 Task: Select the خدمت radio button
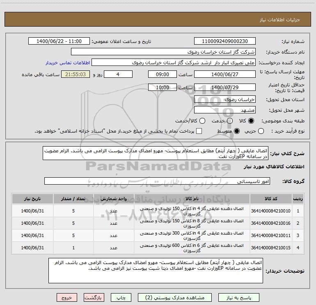coord(230,121)
